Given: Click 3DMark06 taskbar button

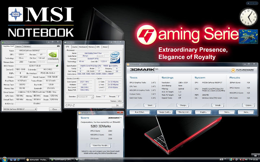Looking at the screenshot, I should pos(37,160).
